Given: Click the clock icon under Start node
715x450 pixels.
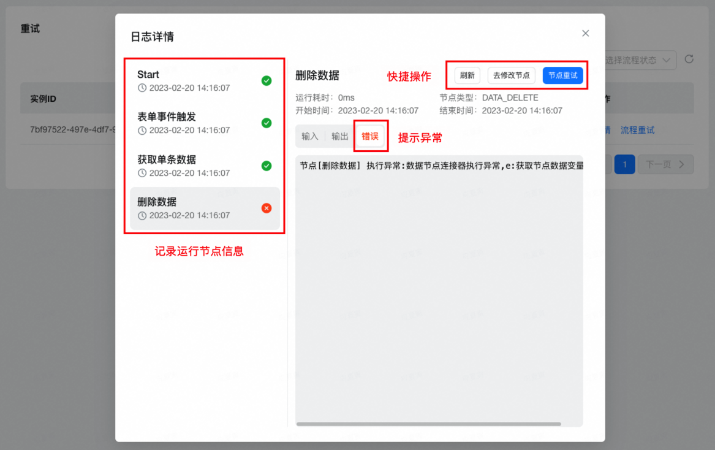Looking at the screenshot, I should pos(142,88).
